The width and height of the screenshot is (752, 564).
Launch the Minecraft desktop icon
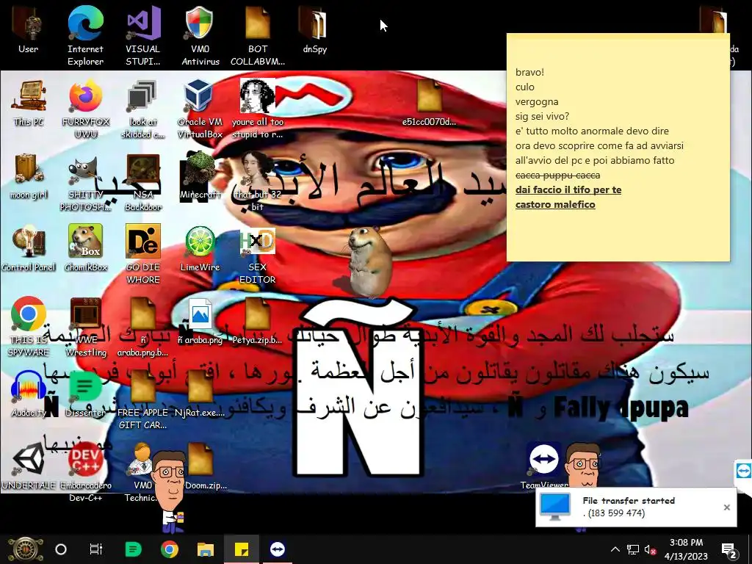point(200,170)
